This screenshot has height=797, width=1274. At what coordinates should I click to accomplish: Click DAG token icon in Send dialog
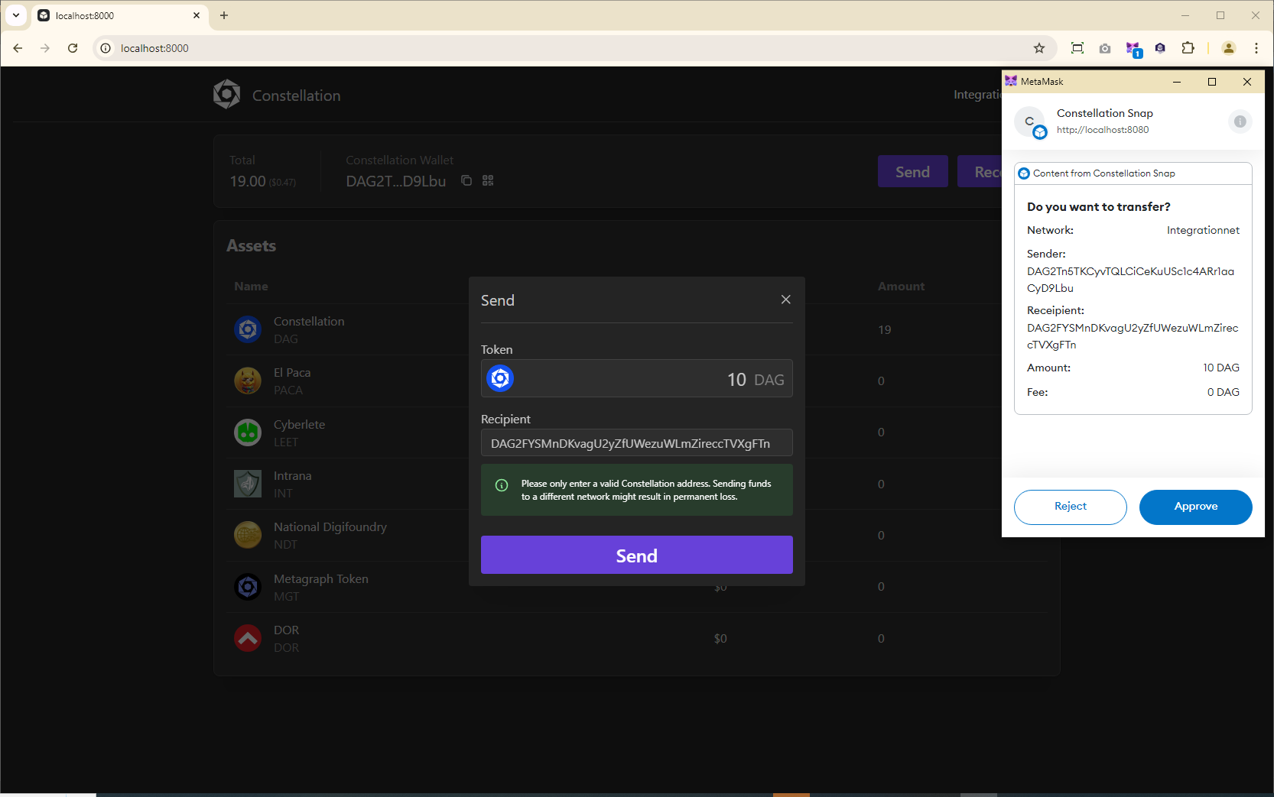tap(500, 378)
